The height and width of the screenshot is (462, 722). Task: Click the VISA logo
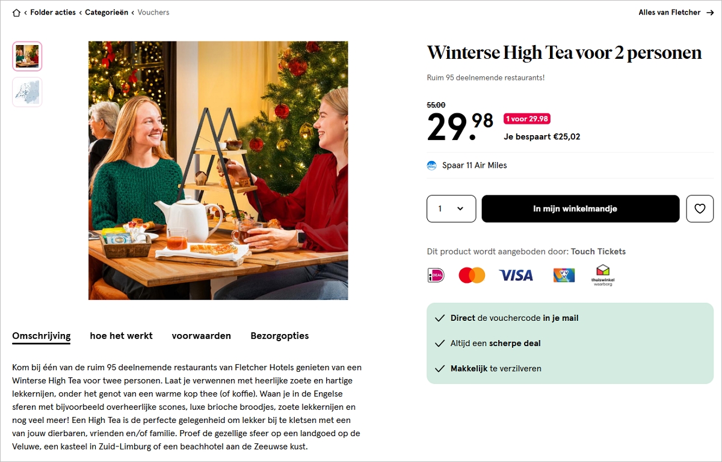tap(516, 275)
